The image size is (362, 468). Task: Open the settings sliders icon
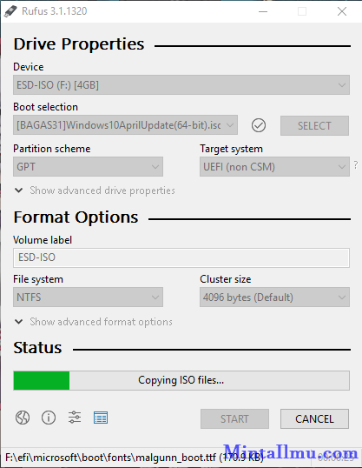coord(75,418)
